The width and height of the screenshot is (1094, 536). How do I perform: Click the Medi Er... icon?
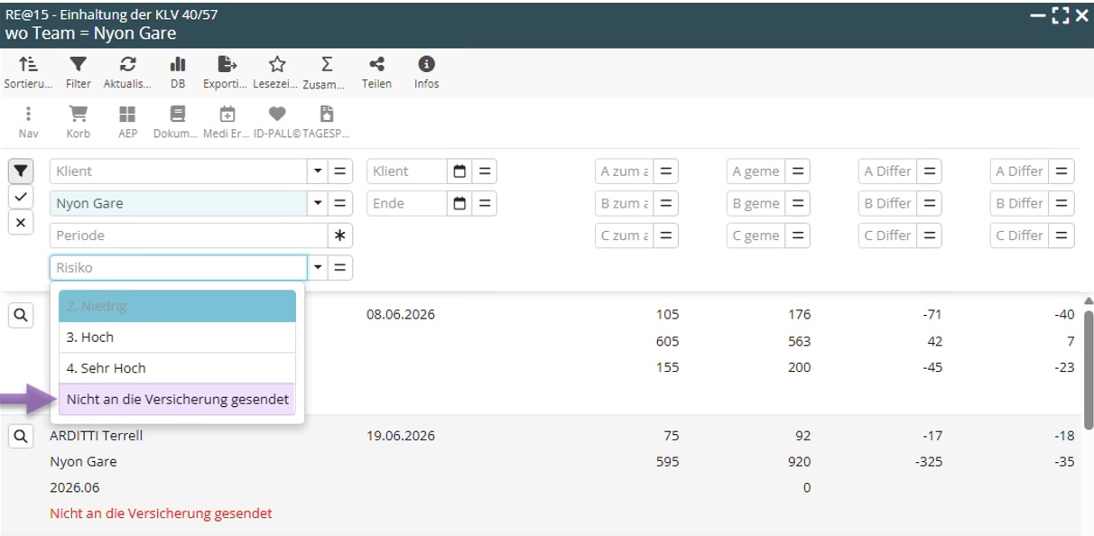(x=227, y=123)
